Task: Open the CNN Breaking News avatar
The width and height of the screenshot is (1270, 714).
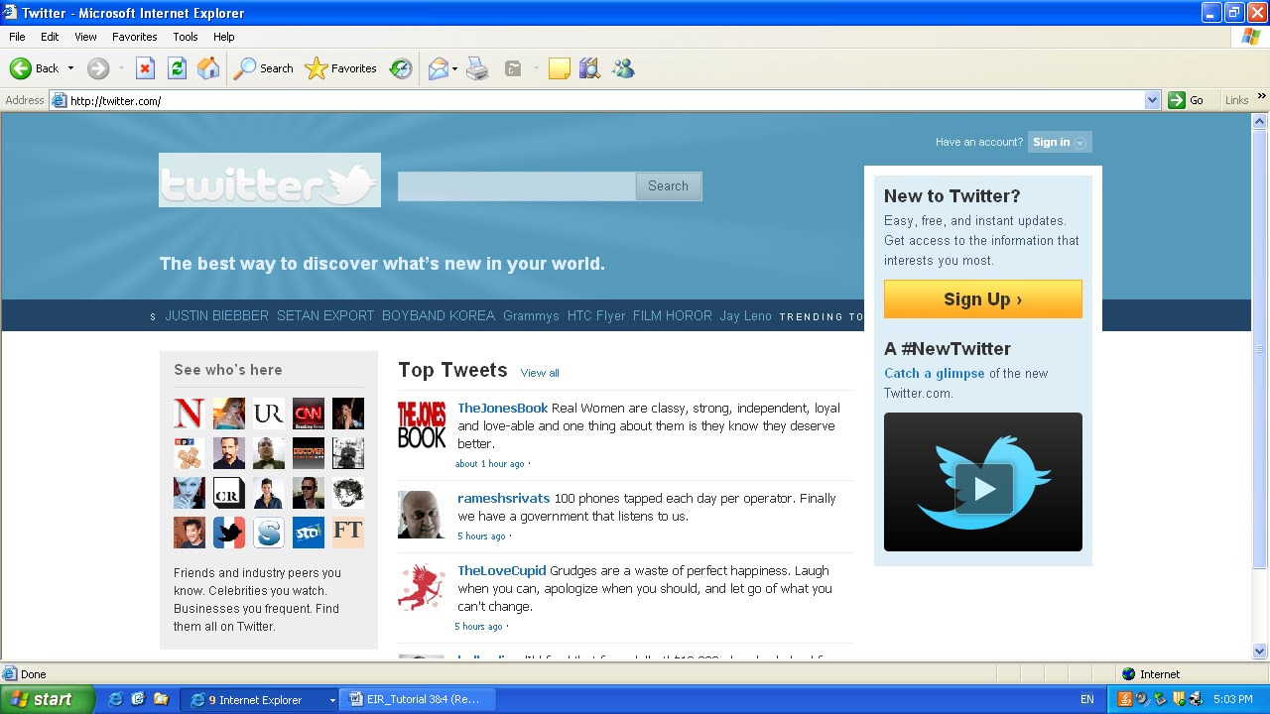Action: (309, 414)
